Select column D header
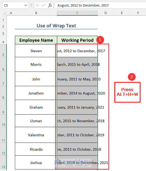This screenshot has height=171, width=146. [106, 13]
